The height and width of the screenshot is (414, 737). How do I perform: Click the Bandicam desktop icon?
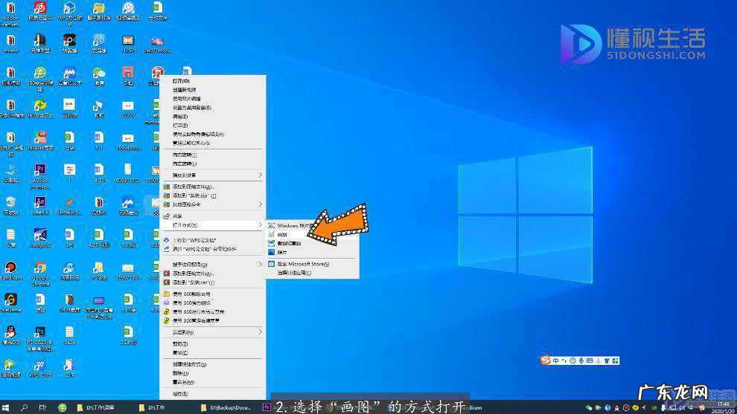[x=10, y=268]
